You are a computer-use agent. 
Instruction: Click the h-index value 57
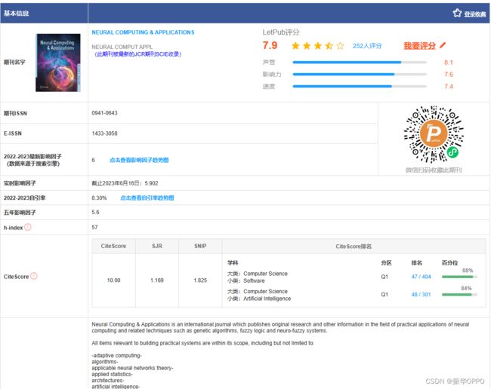94,227
